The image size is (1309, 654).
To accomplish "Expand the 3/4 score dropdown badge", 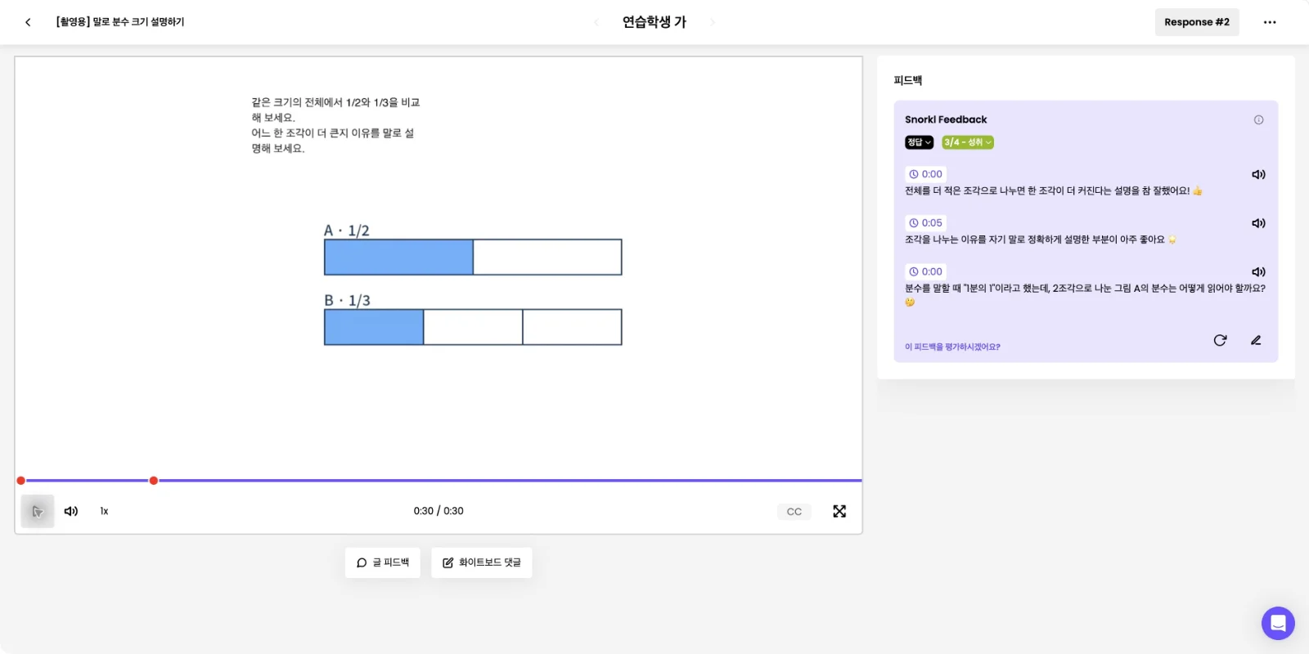I will 967,142.
